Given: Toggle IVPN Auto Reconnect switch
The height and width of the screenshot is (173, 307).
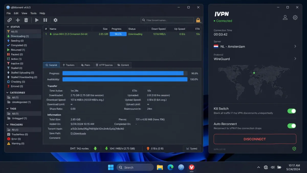Looking at the screenshot, I should pos(292,126).
